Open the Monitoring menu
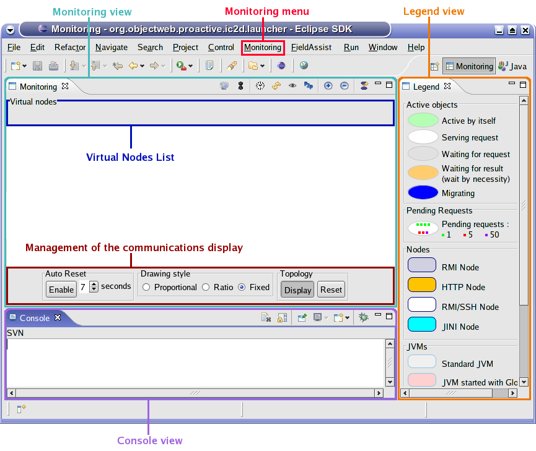The image size is (536, 451). [263, 48]
